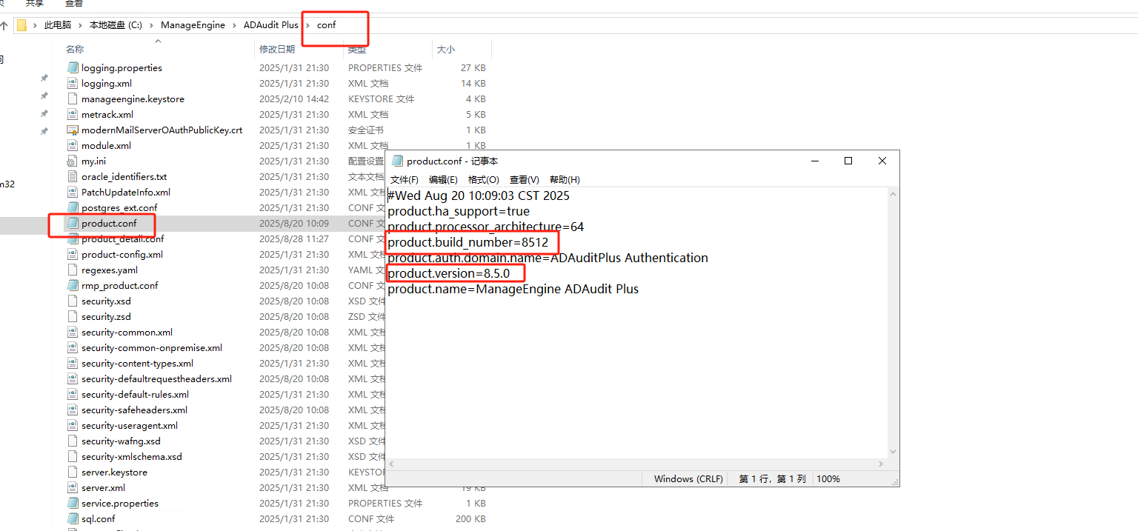Click the product-config.xml file icon

[x=72, y=254]
